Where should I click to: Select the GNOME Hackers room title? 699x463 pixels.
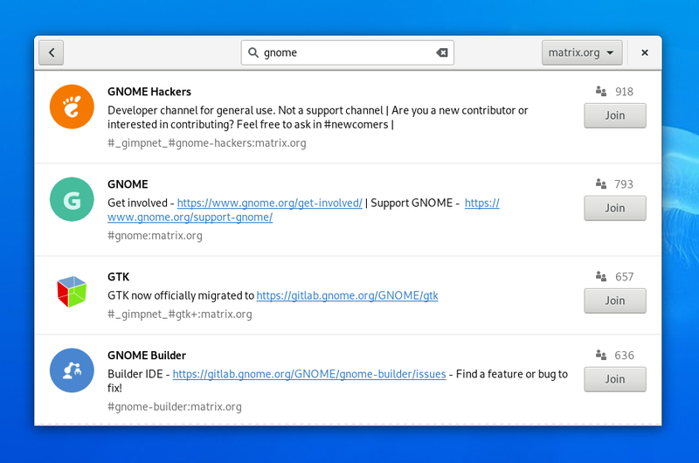[149, 92]
